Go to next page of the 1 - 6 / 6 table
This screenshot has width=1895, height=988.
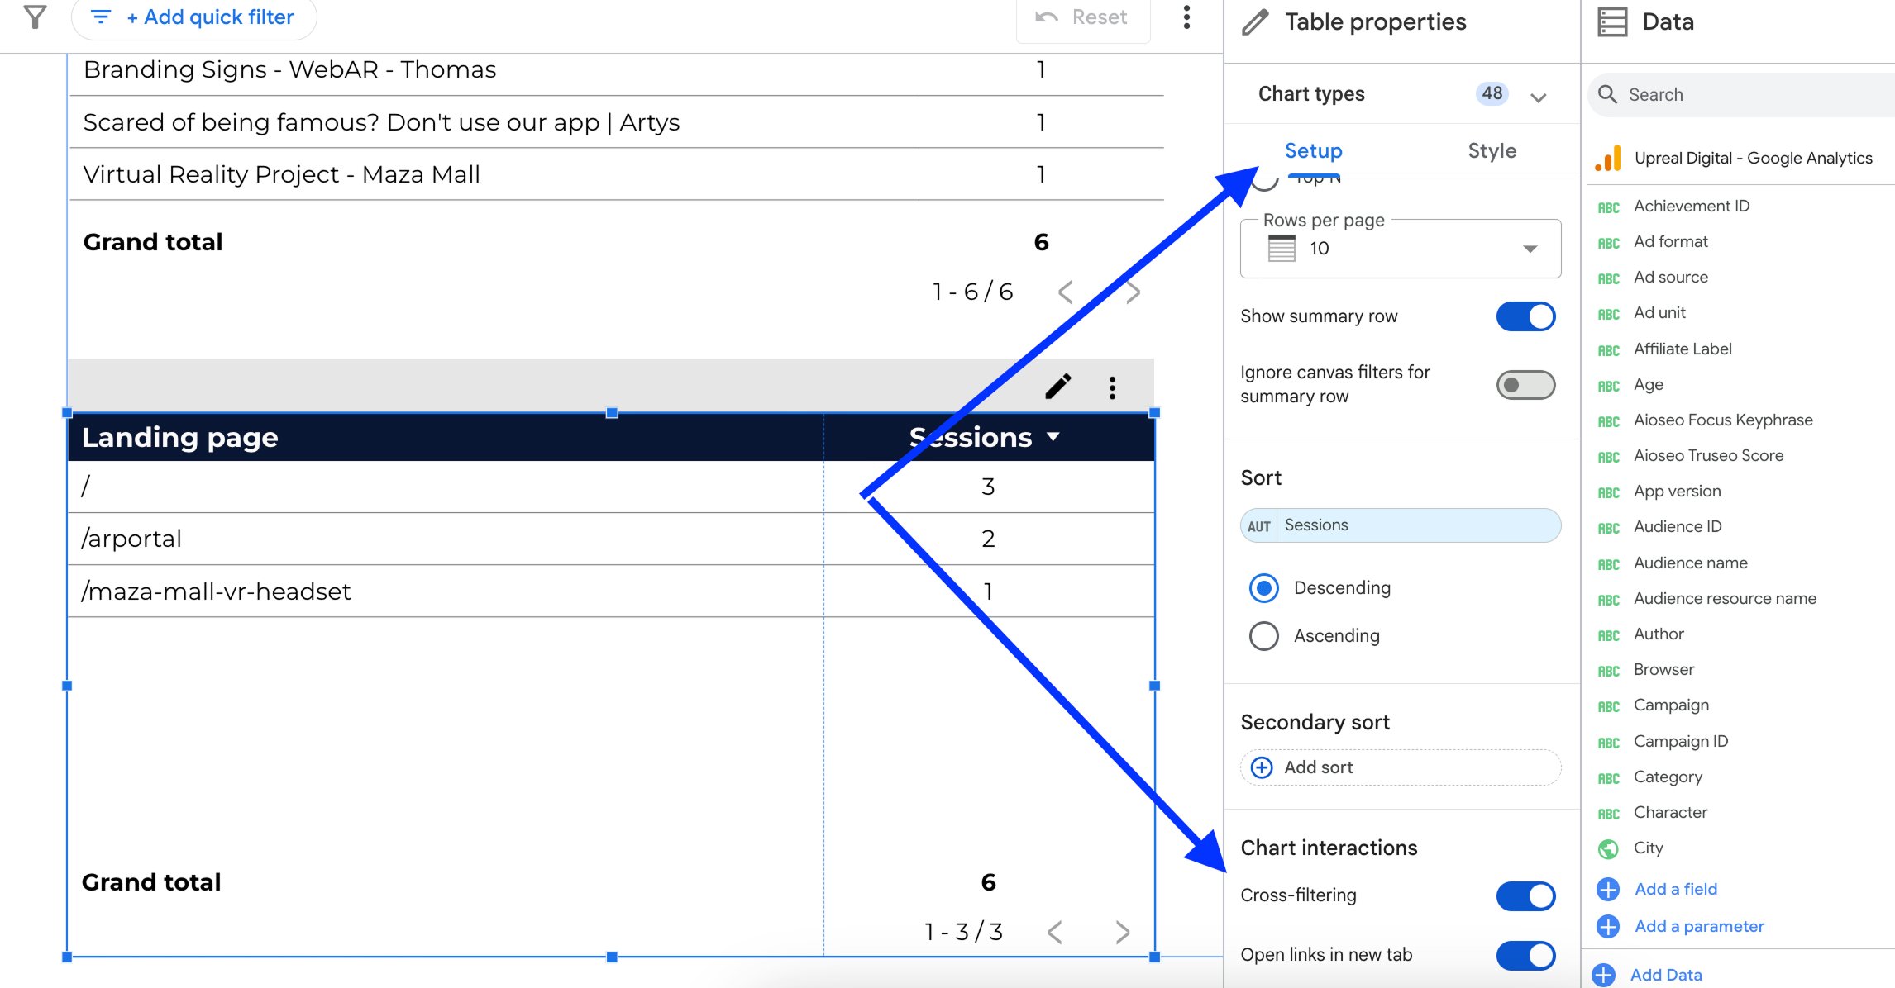point(1134,292)
